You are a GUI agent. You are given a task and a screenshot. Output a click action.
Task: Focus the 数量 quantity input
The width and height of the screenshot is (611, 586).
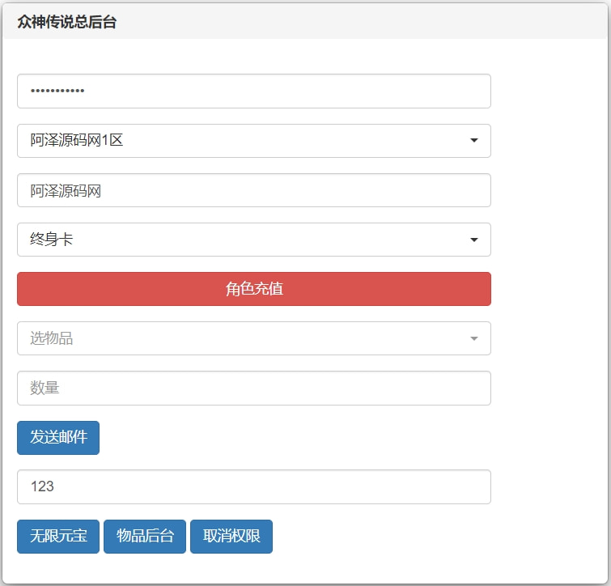click(x=253, y=388)
